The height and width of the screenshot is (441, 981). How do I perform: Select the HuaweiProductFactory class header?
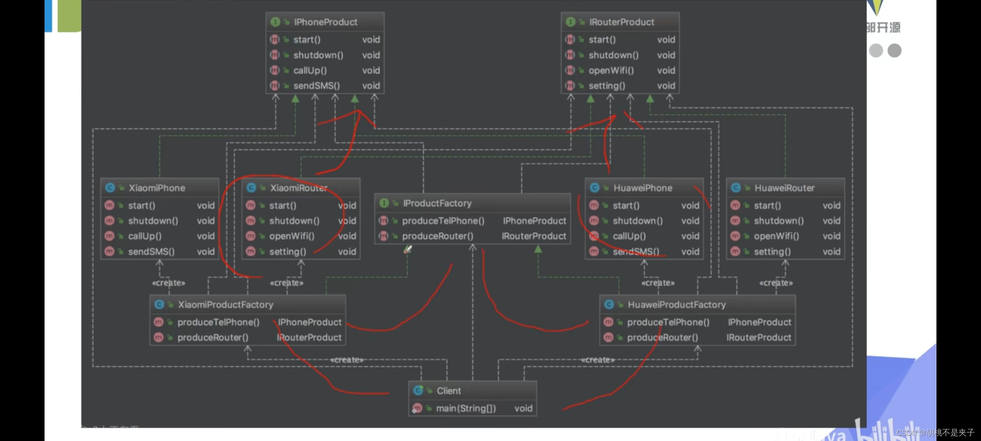click(x=697, y=305)
